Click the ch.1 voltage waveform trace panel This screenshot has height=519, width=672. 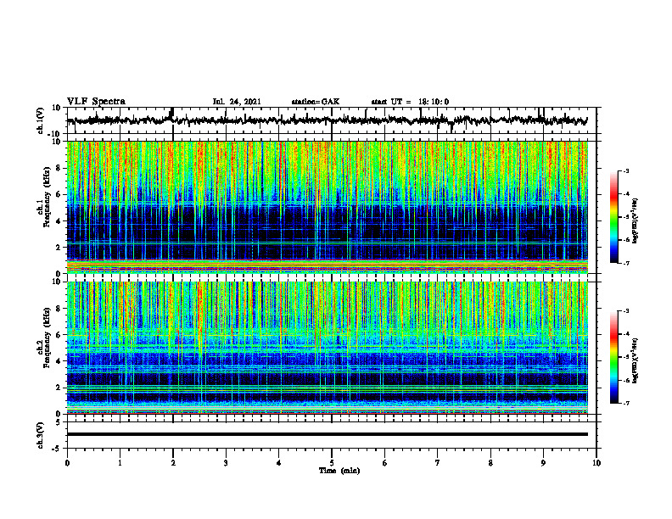[x=331, y=120]
